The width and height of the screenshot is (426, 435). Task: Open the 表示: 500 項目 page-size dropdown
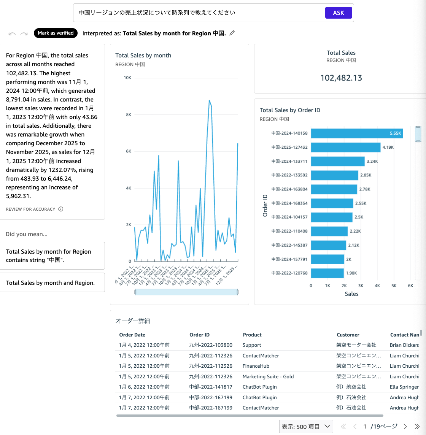coord(306,426)
